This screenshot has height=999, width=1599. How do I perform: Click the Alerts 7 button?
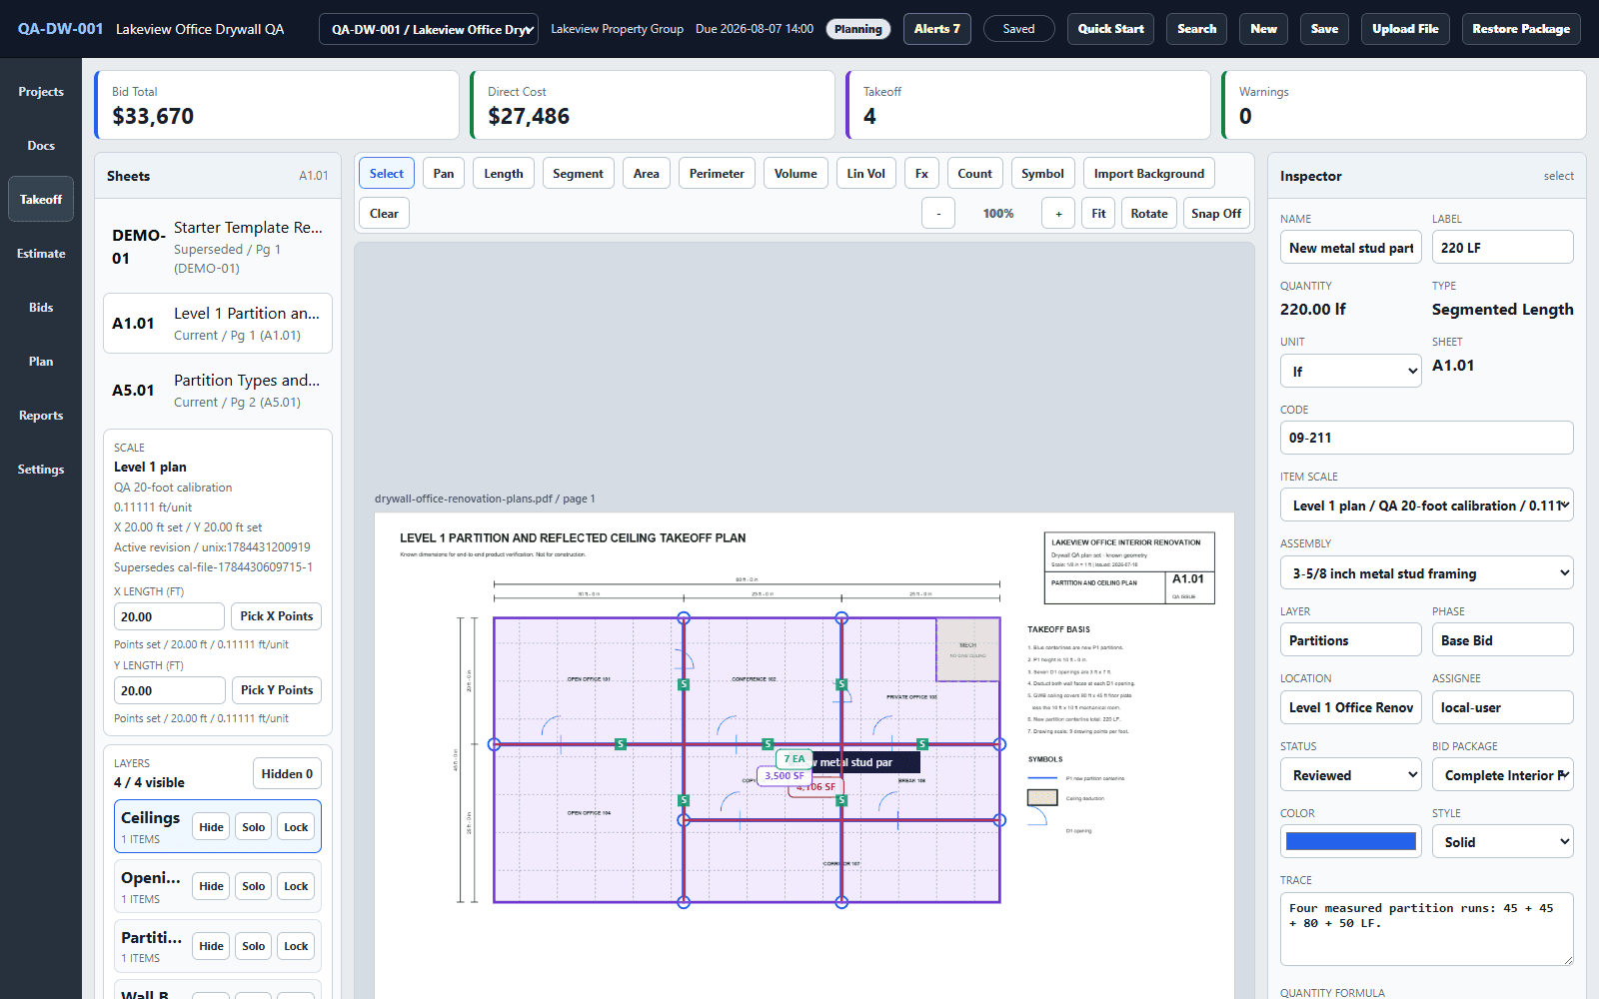tap(936, 29)
